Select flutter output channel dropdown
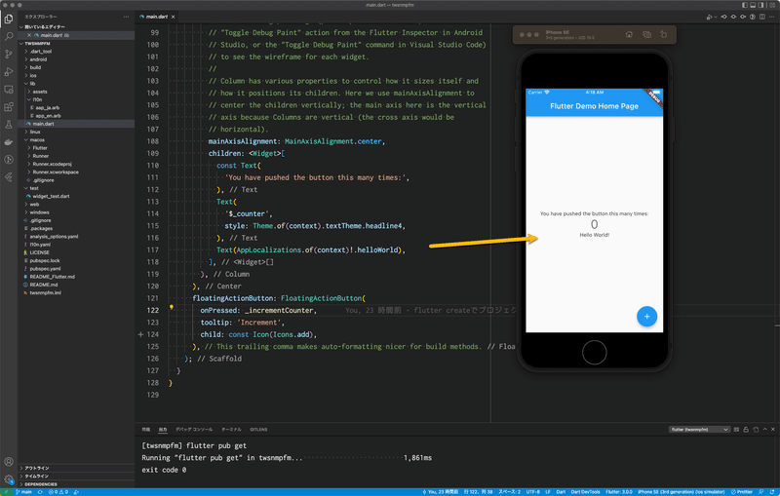Screen dimensions: 780x496 click(x=699, y=430)
